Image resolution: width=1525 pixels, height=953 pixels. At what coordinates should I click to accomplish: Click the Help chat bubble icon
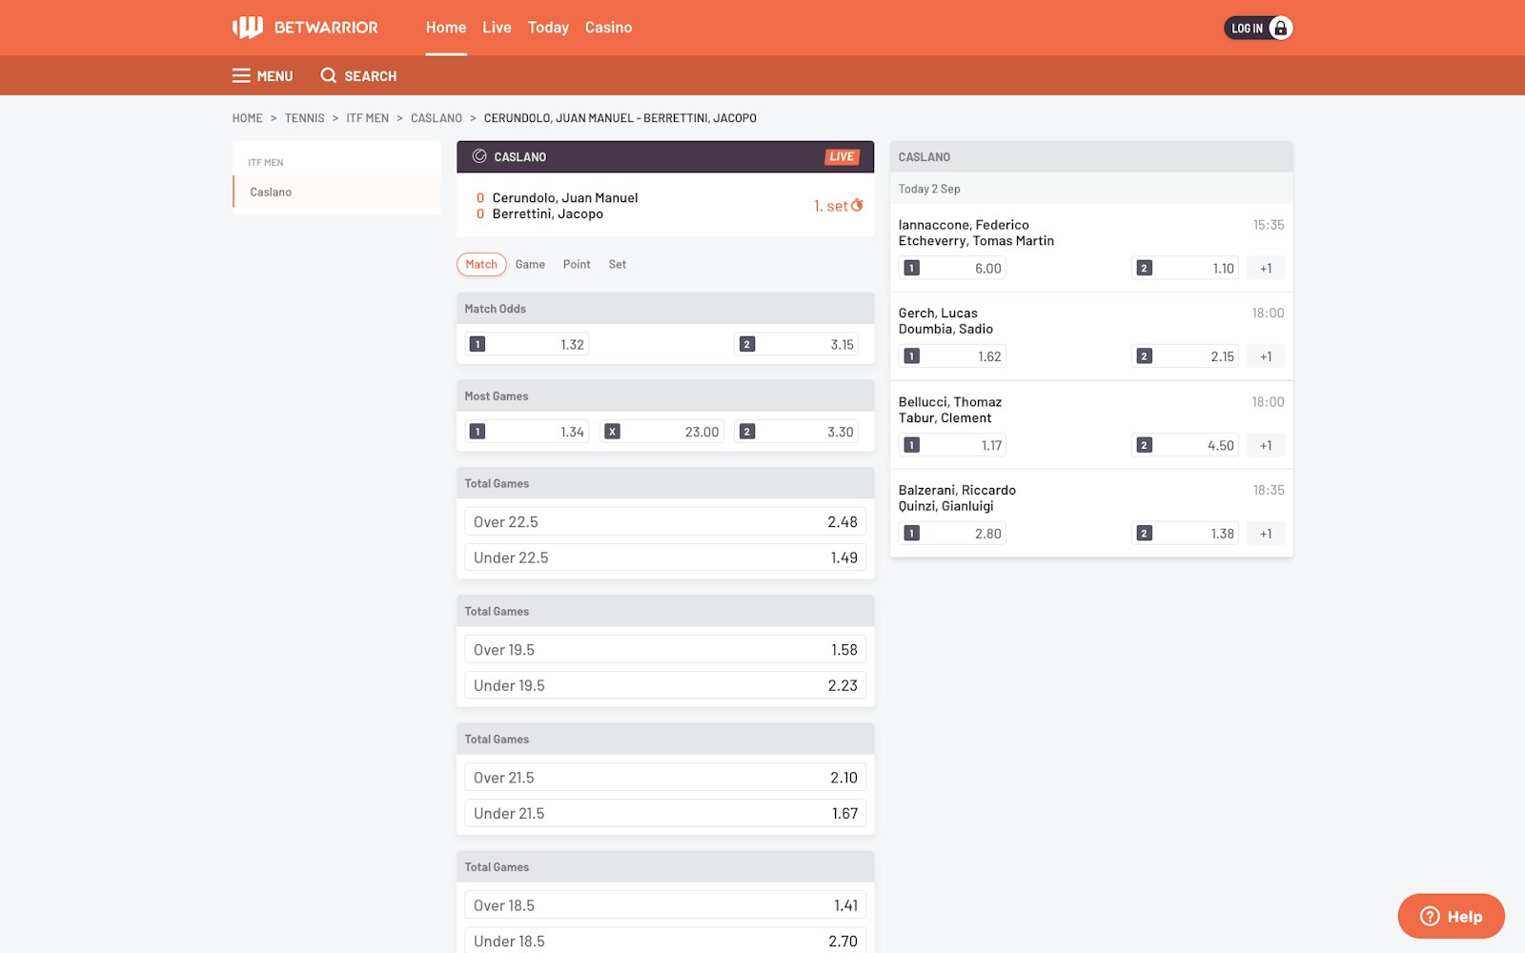tap(1430, 916)
